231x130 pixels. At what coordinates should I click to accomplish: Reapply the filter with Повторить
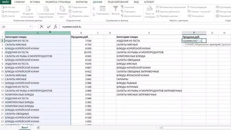click(128, 12)
